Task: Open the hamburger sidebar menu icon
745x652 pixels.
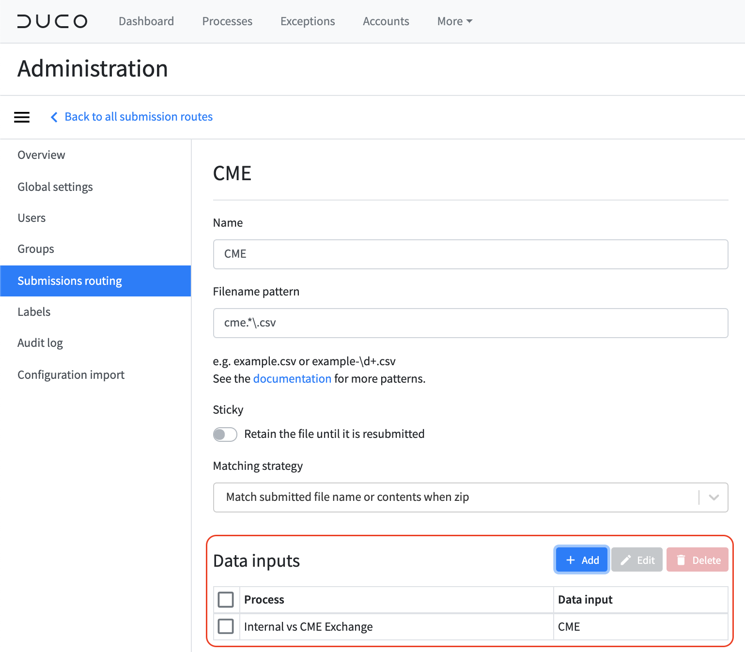Action: [22, 117]
